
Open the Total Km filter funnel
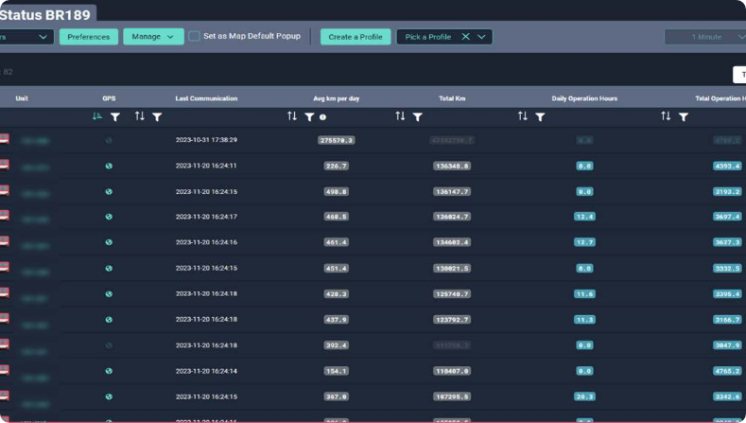pos(417,116)
